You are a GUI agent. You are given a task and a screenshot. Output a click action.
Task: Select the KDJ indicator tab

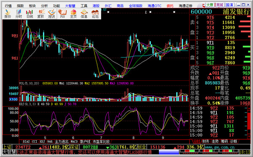pyautogui.click(x=42, y=142)
